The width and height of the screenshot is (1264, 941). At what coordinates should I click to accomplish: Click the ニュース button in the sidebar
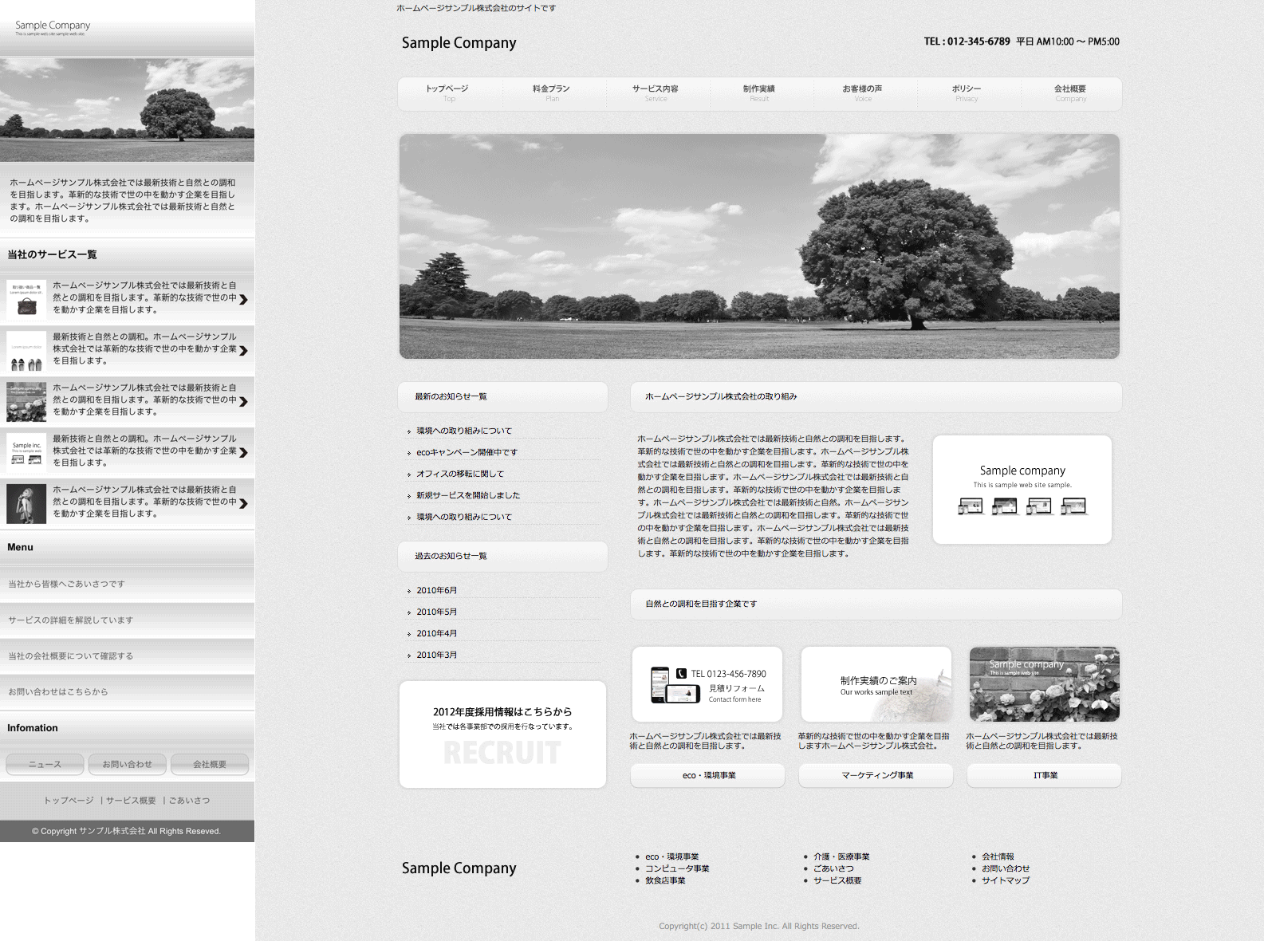[45, 764]
